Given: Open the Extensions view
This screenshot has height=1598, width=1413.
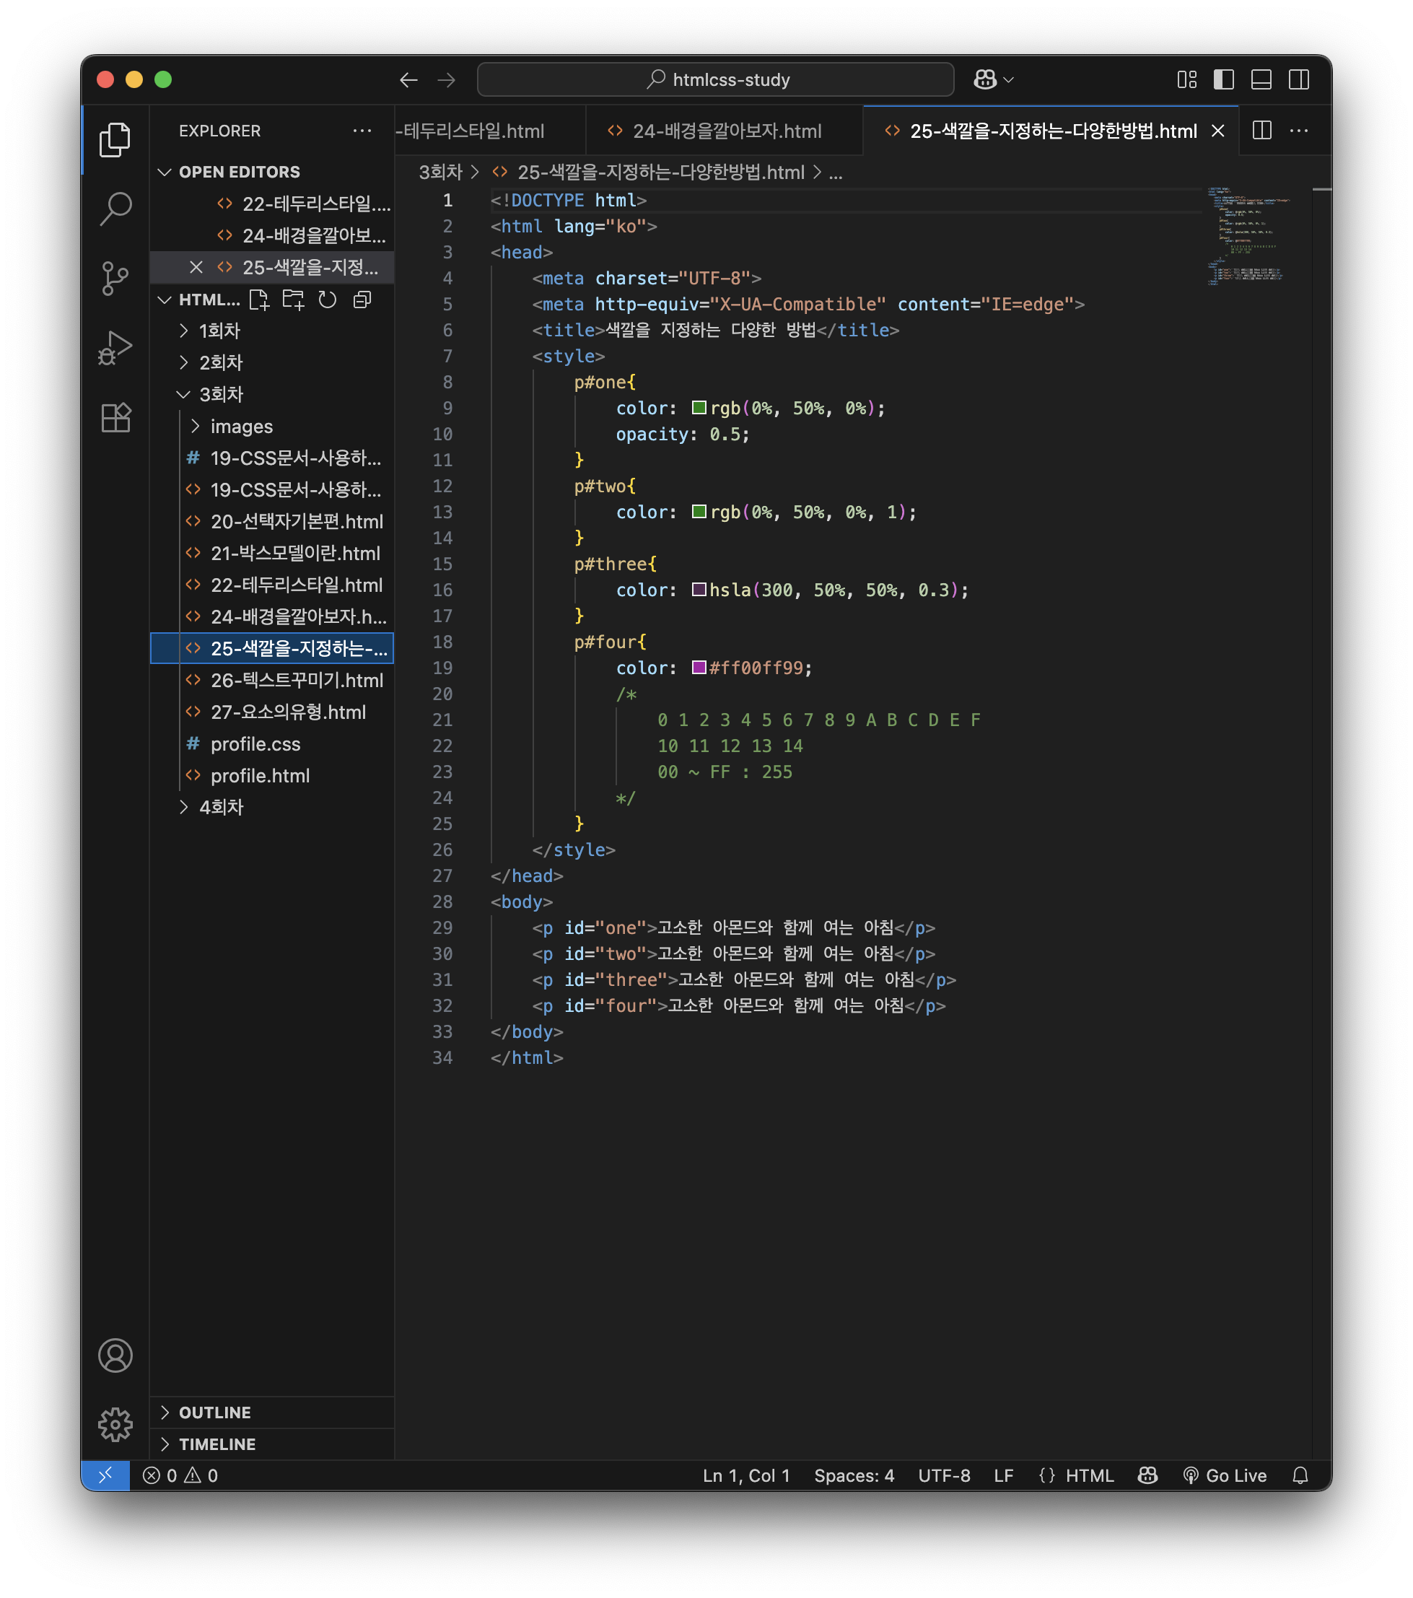Looking at the screenshot, I should (x=115, y=417).
